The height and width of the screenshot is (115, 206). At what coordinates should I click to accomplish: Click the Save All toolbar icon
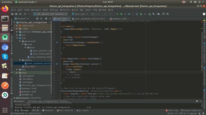coord(16,14)
